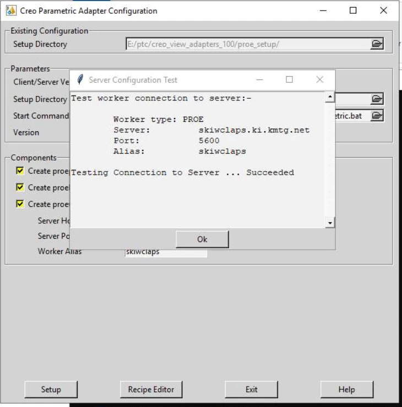This screenshot has height=407, width=402.
Task: Click the port value 5600
Action: (209, 141)
